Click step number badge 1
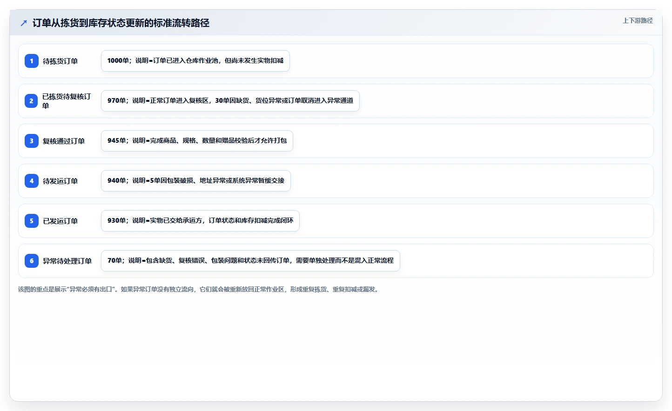 pos(32,61)
